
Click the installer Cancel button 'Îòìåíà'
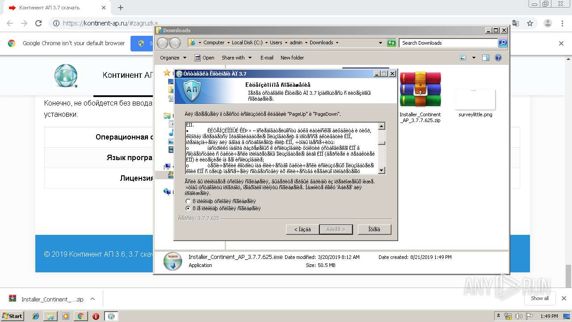click(x=374, y=229)
